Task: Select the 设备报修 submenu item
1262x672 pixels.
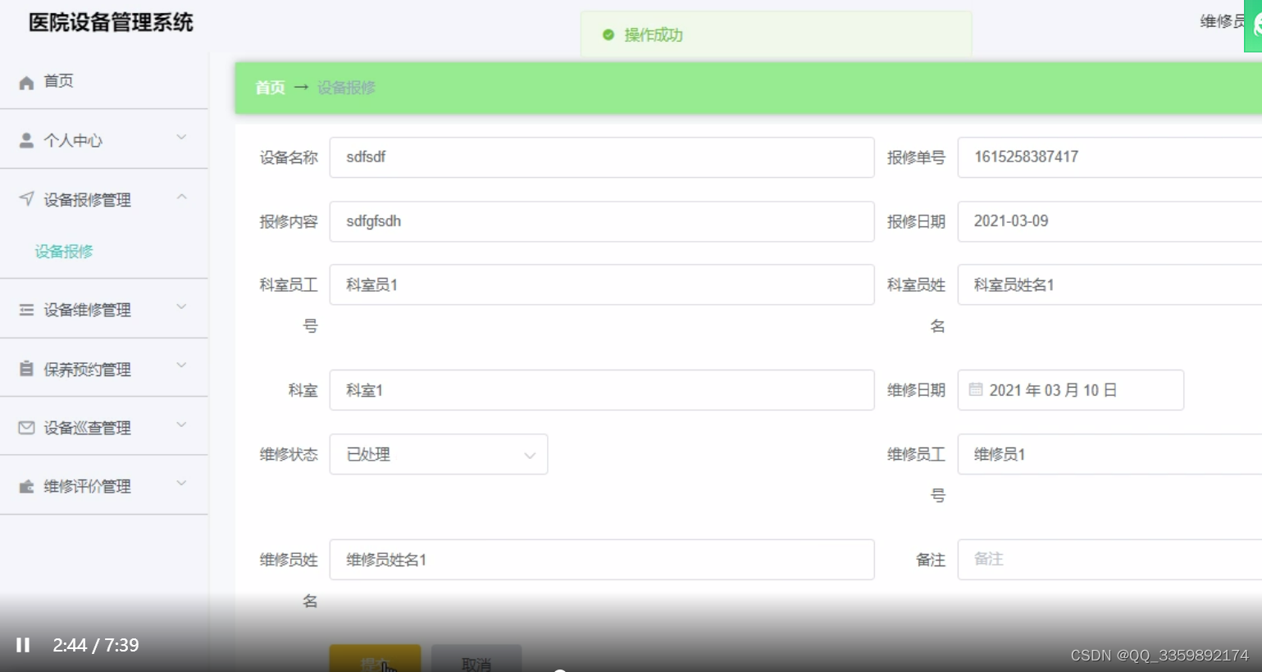Action: [x=64, y=252]
